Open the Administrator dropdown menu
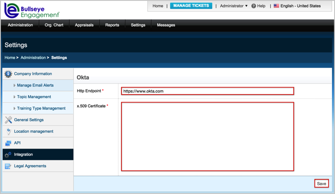335x194 pixels. point(234,6)
